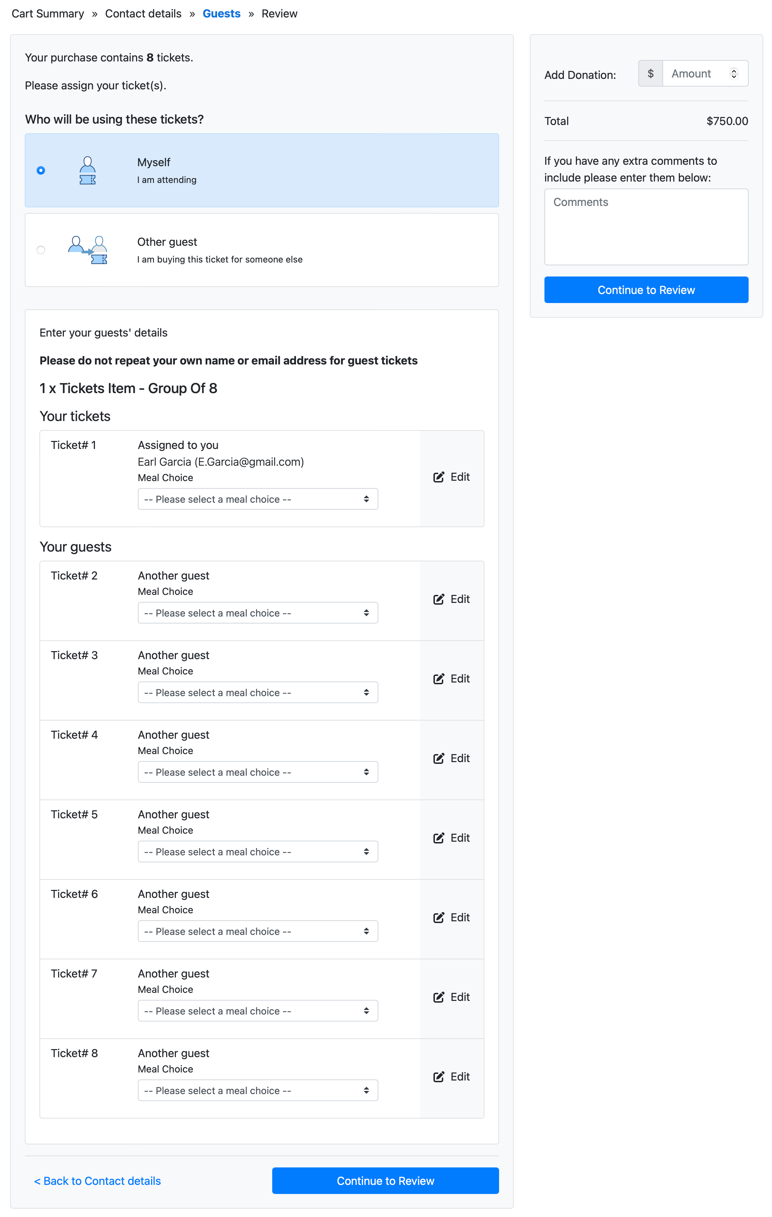Expand the Ticket# 7 meal choice dropdown
This screenshot has height=1217, width=772.
tap(258, 1011)
